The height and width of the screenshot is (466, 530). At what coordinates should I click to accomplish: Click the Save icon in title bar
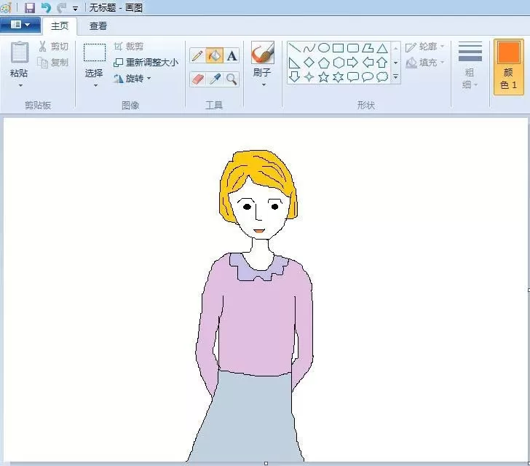30,7
